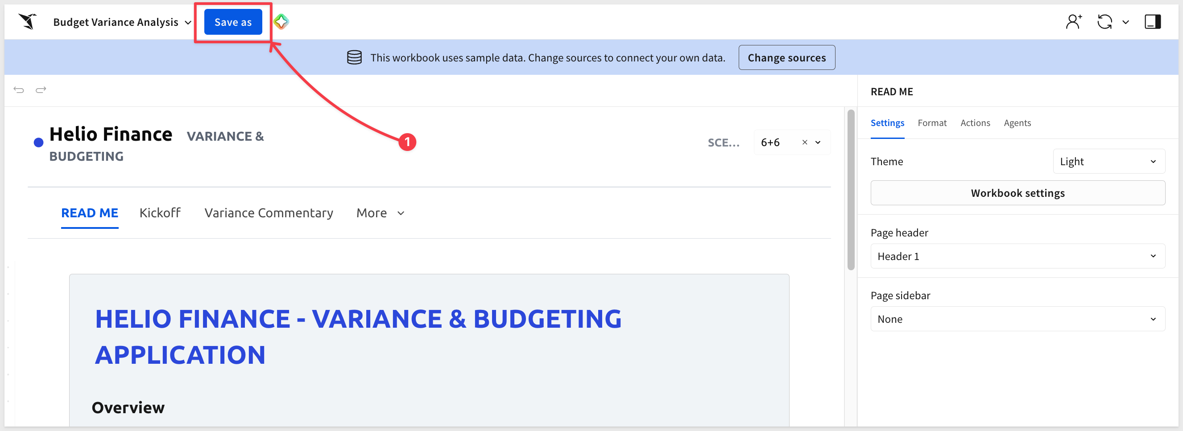
Task: Click the READ ME panel title
Action: pyautogui.click(x=891, y=92)
